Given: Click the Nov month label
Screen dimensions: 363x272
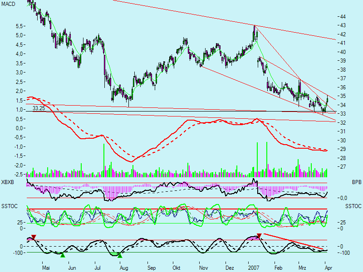Looking at the screenshot, I should 203,268.
